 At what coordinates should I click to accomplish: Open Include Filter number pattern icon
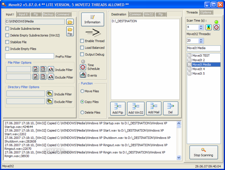point(36,69)
